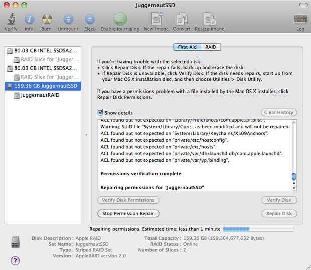Open the Log viewer icon
This screenshot has height=270, width=311.
(x=300, y=19)
